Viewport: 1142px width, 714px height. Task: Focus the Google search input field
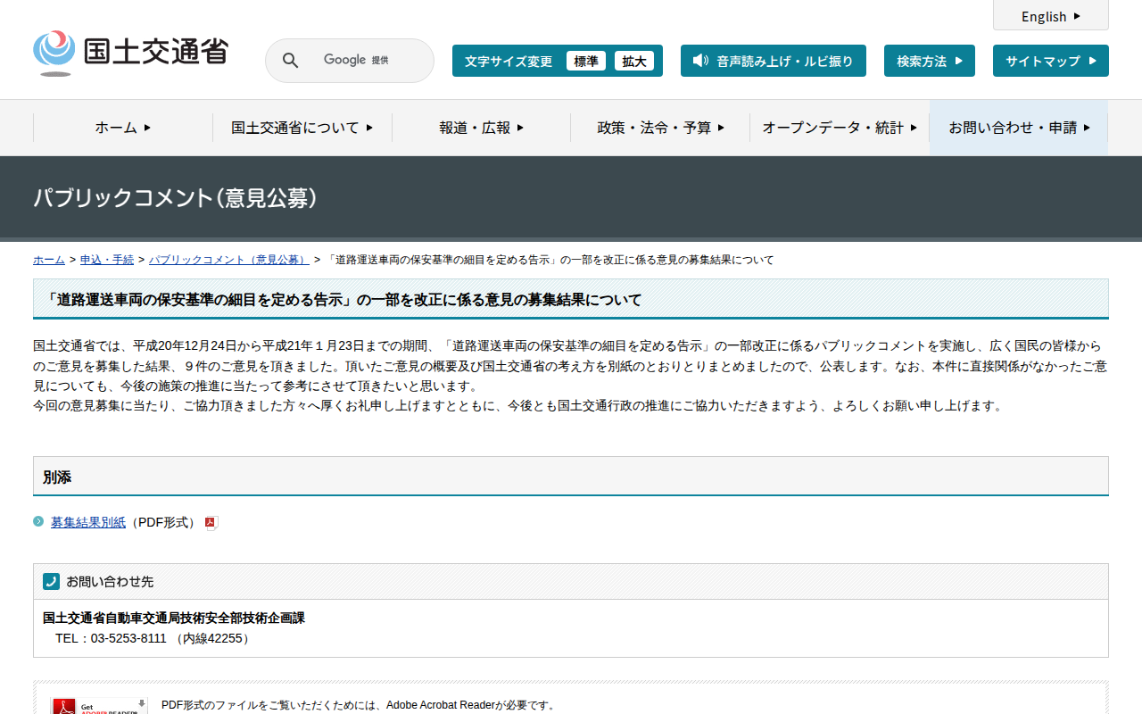point(366,61)
